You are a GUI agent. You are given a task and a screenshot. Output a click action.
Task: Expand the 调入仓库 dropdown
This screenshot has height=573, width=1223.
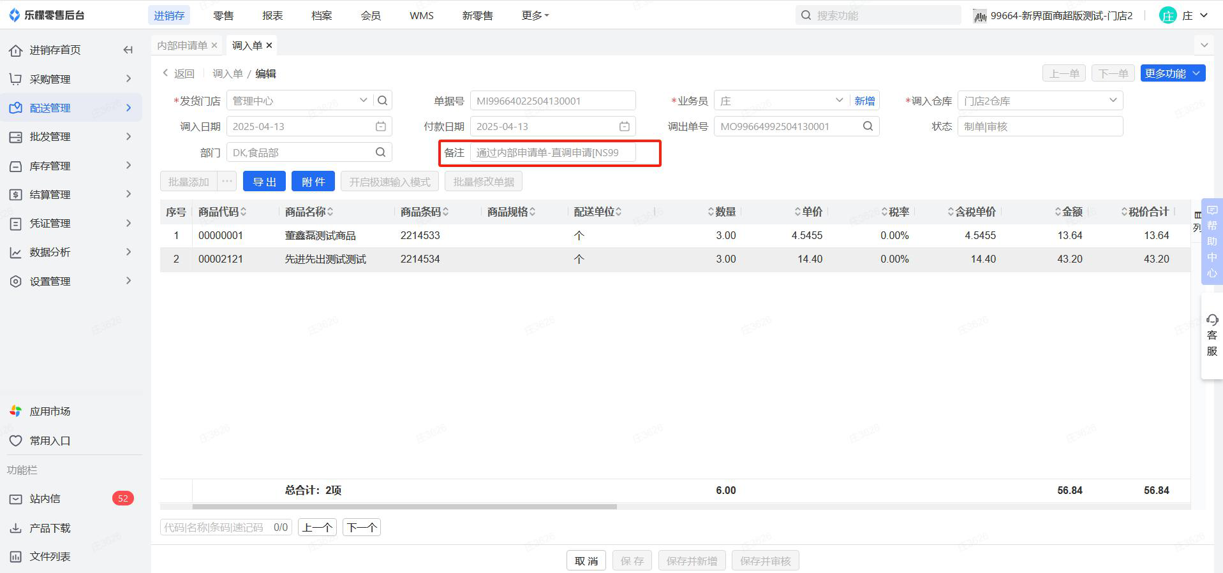click(1113, 101)
